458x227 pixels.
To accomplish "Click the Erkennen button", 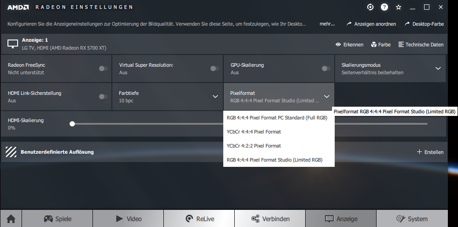I will (x=350, y=45).
